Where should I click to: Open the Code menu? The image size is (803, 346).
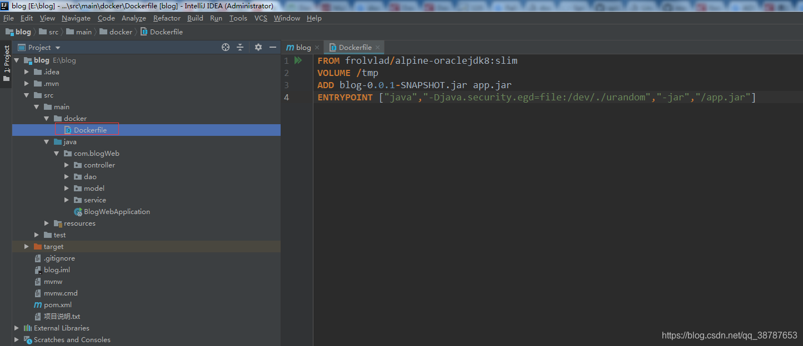point(106,18)
